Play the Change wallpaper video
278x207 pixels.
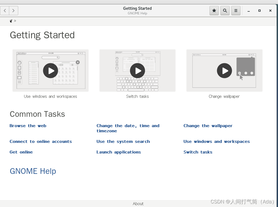pos(224,71)
